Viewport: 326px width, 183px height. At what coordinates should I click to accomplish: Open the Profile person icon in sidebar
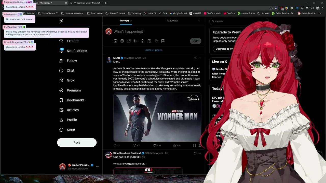pos(61,120)
